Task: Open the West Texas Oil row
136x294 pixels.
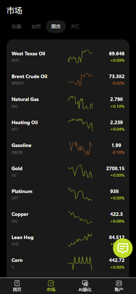Action: pos(68,57)
